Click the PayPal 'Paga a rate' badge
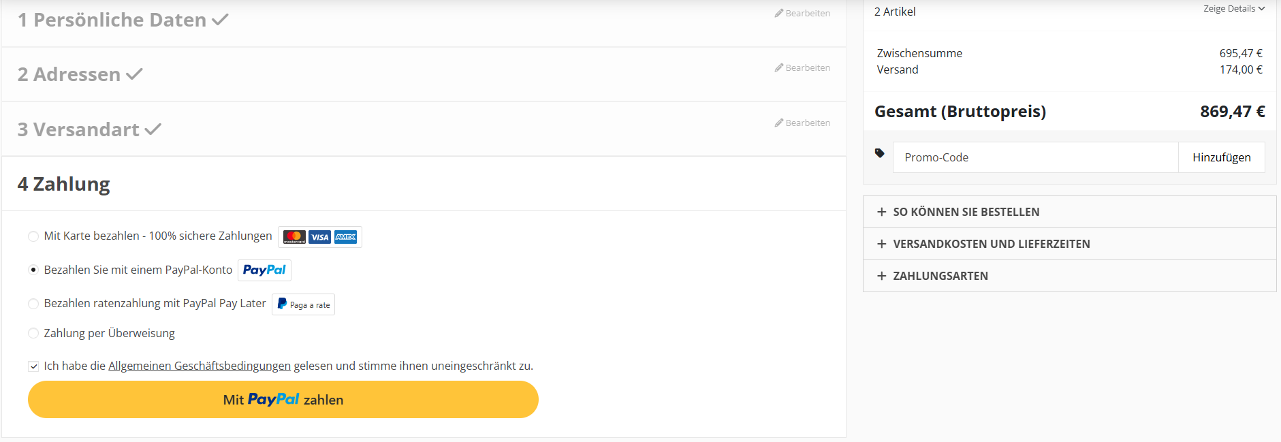 (x=303, y=304)
